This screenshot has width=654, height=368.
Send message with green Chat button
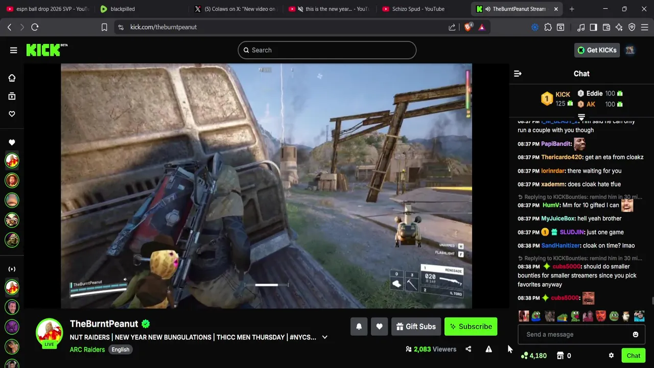(x=633, y=356)
